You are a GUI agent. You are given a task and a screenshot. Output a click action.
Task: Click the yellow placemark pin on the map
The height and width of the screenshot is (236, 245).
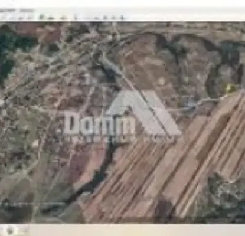tap(230, 88)
